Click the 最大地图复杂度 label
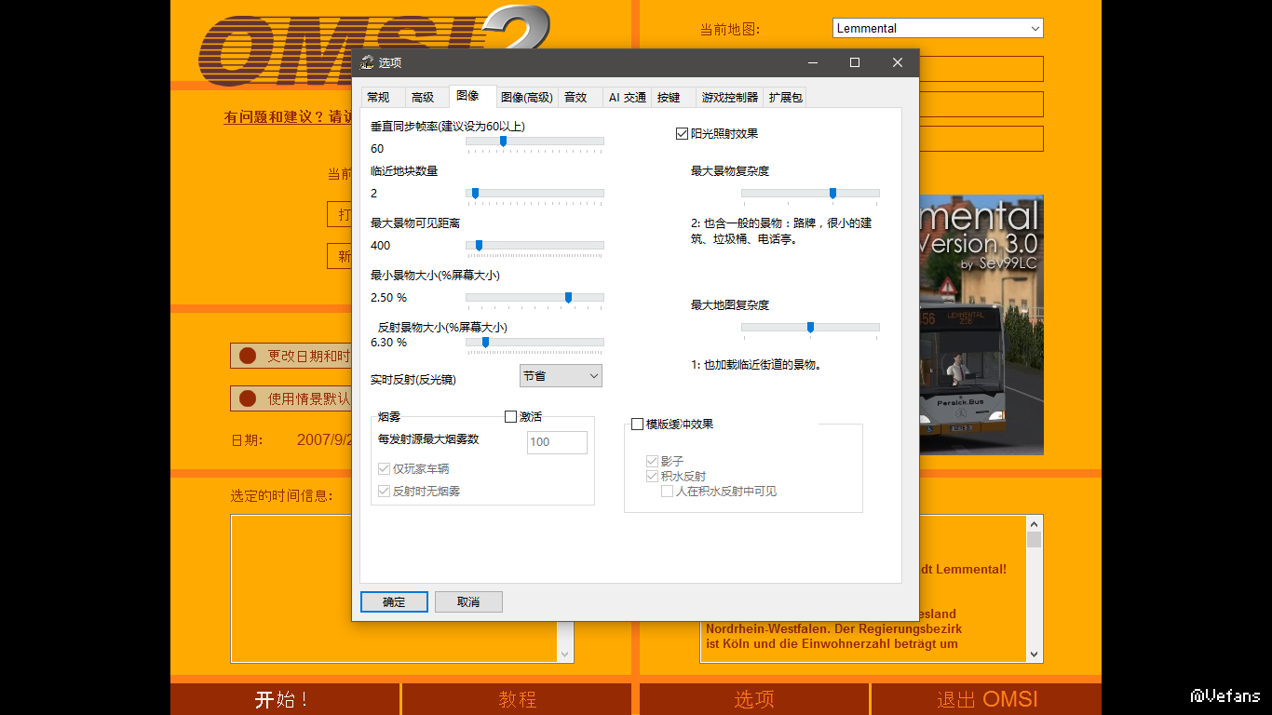Viewport: 1272px width, 715px height. point(730,305)
